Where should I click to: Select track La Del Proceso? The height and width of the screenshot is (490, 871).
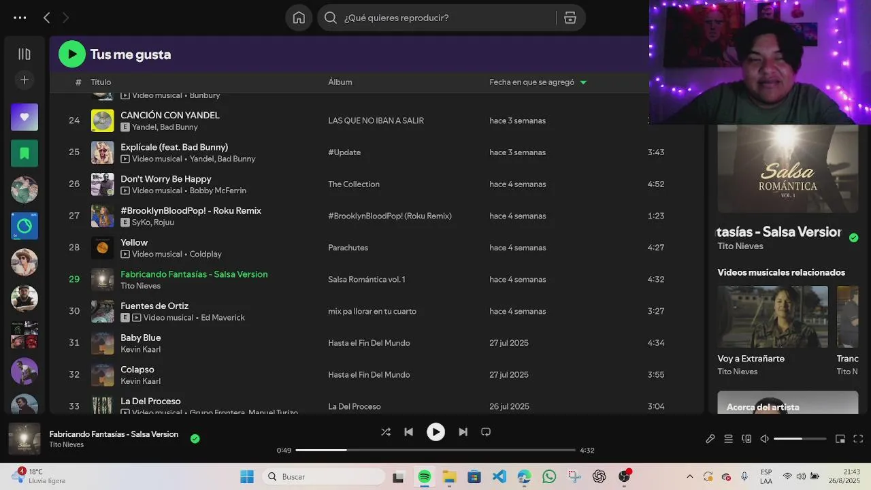click(150, 402)
